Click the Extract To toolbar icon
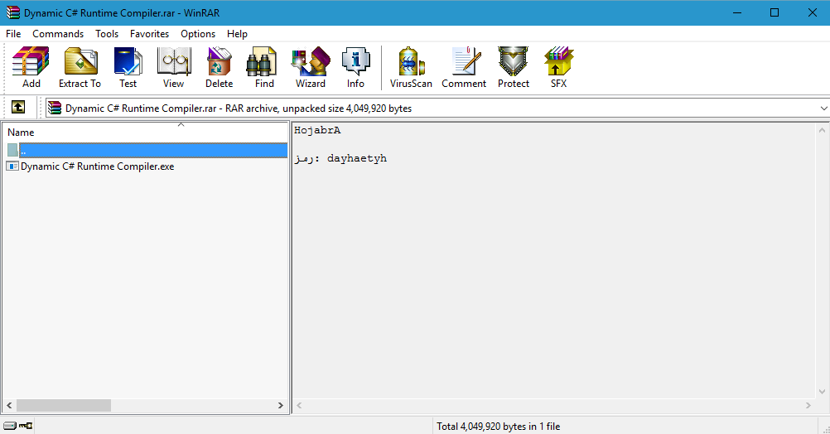The height and width of the screenshot is (434, 830). (x=80, y=66)
